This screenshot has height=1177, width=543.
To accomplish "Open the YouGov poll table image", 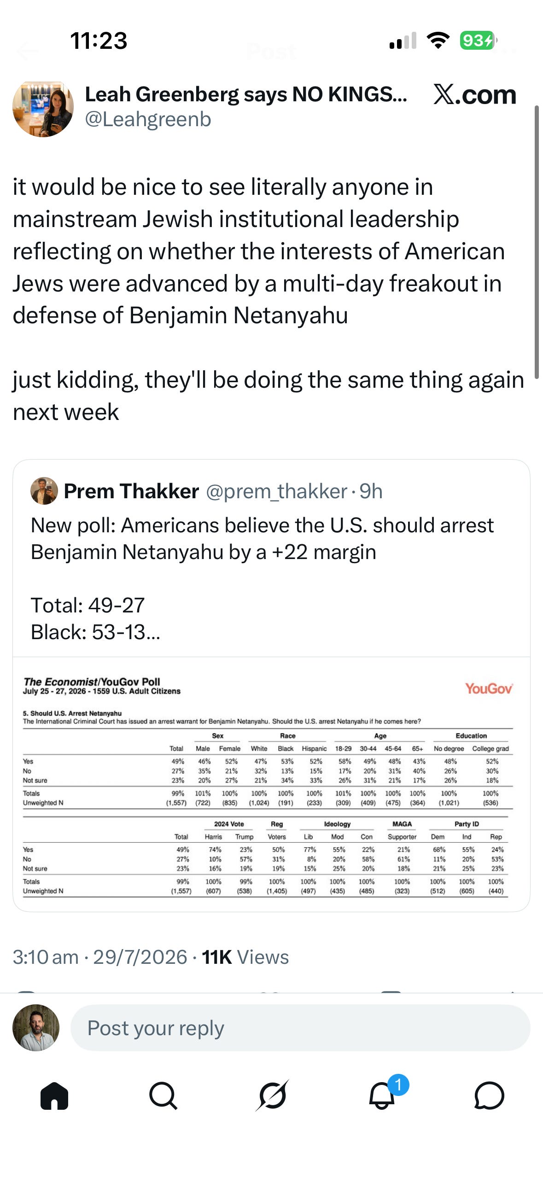I will (x=271, y=784).
